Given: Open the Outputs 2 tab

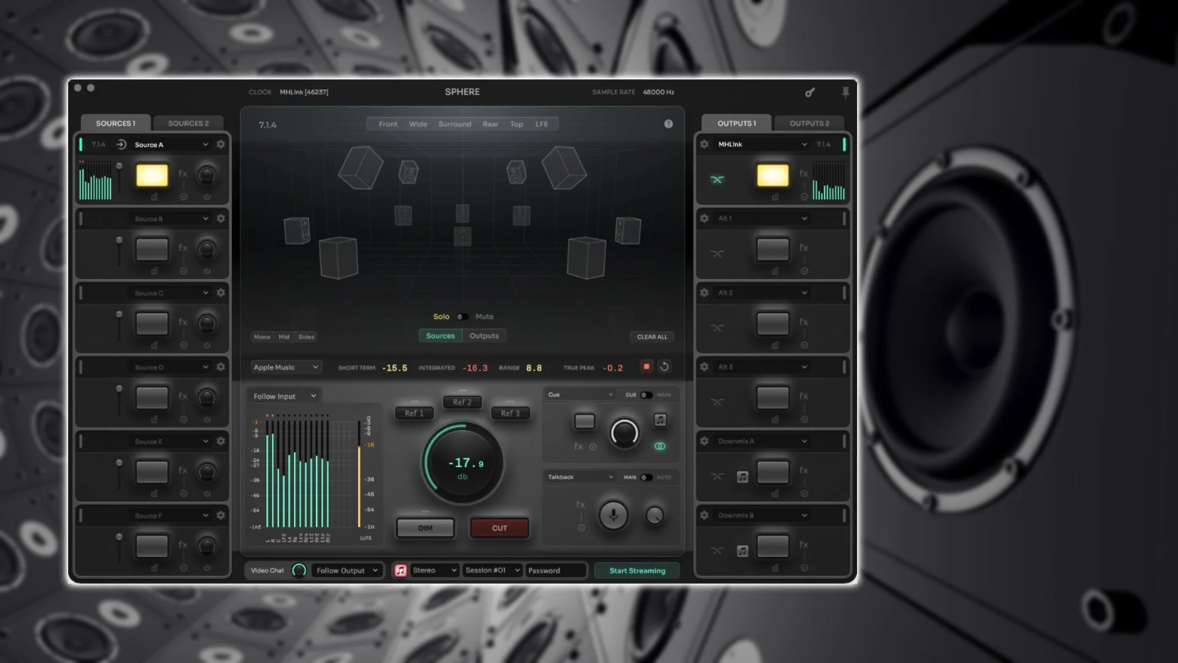Looking at the screenshot, I should [809, 123].
